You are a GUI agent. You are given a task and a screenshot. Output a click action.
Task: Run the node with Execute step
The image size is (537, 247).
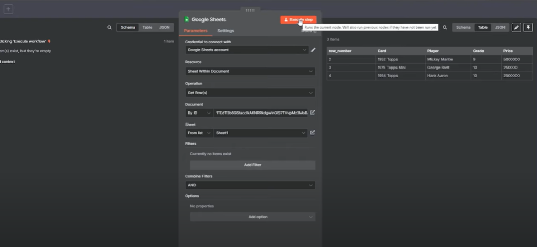point(298,20)
